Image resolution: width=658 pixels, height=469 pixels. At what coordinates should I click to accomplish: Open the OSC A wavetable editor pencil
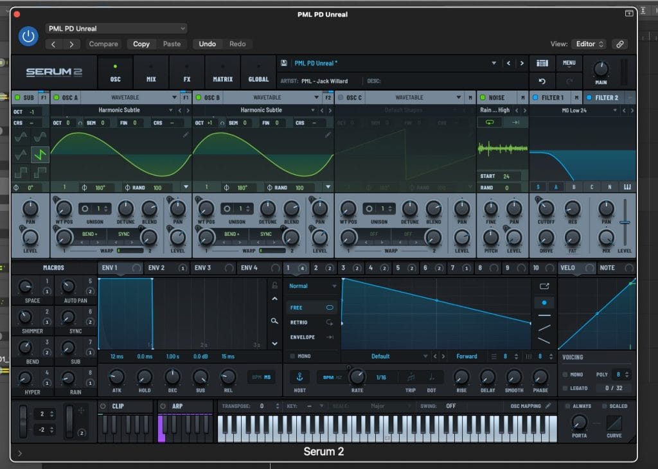(x=186, y=134)
